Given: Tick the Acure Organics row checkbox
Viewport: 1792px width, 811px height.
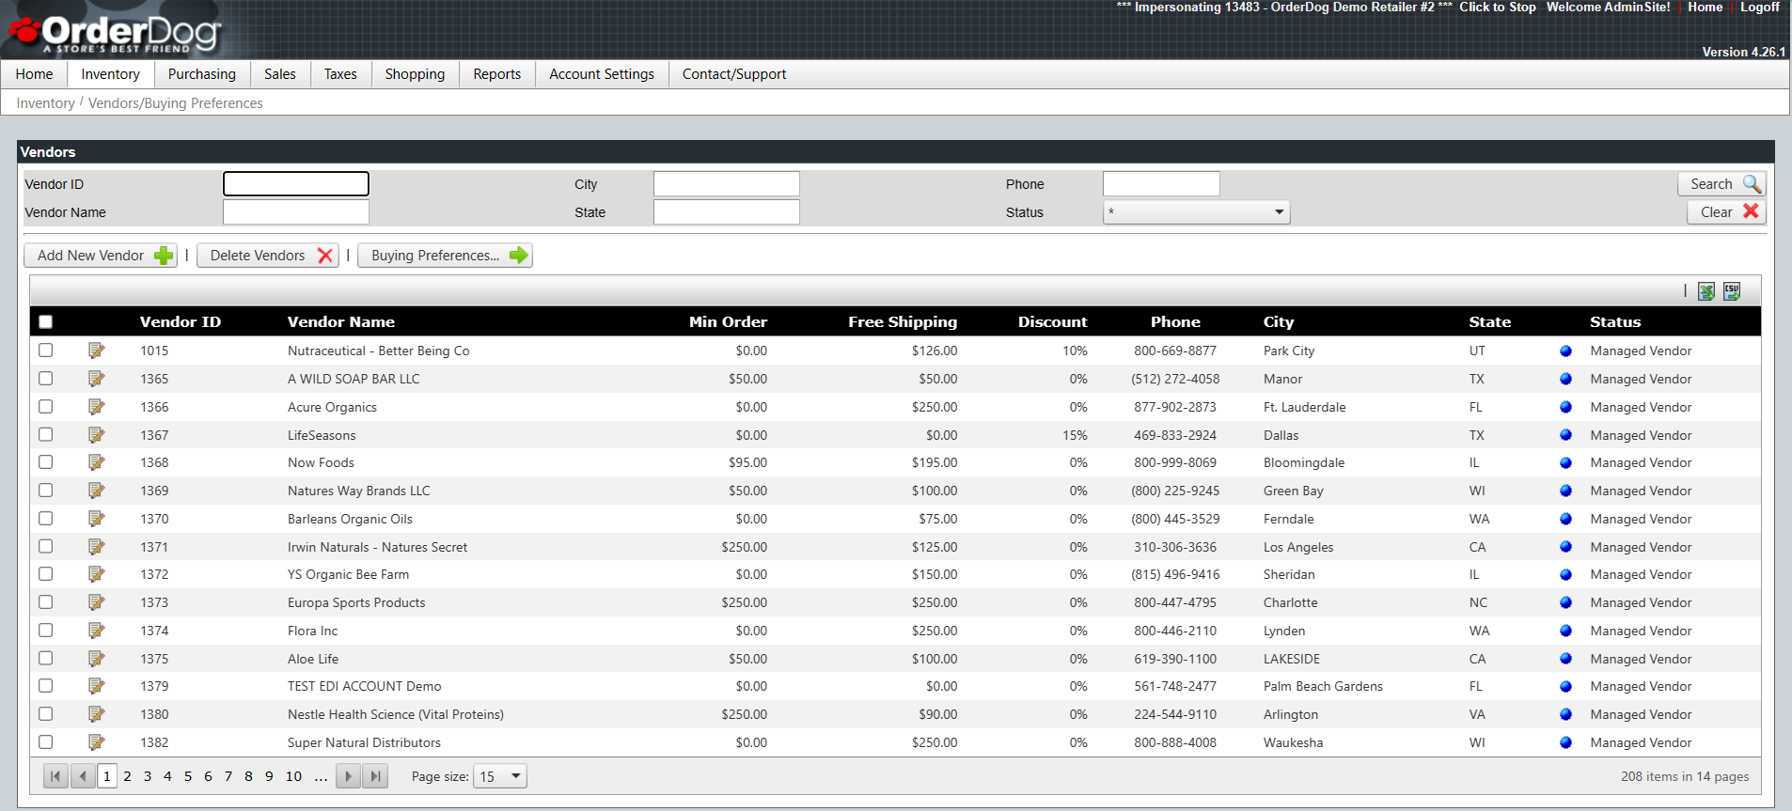Looking at the screenshot, I should 45,406.
